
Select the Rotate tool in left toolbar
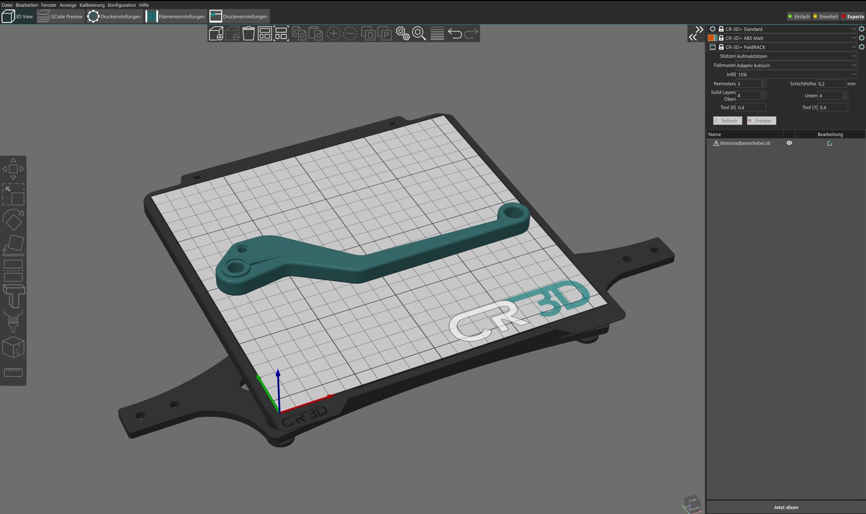pos(13,220)
